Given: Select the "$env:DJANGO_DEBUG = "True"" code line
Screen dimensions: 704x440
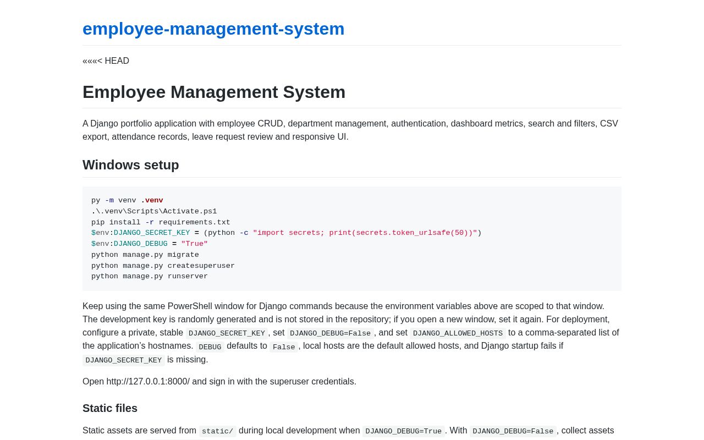Looking at the screenshot, I should coord(150,244).
